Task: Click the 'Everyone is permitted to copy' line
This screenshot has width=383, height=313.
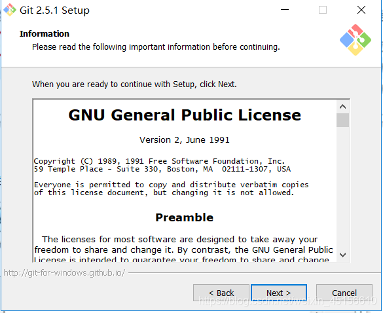Action: tap(172, 185)
